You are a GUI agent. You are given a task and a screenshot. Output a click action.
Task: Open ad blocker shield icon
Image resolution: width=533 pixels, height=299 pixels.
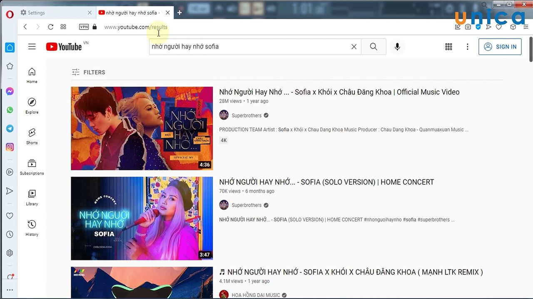tap(478, 27)
